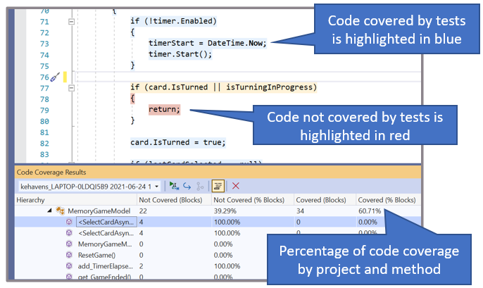This screenshot has height=288, width=483.
Task: Click the blue export results arrow icon
Action: 187,186
